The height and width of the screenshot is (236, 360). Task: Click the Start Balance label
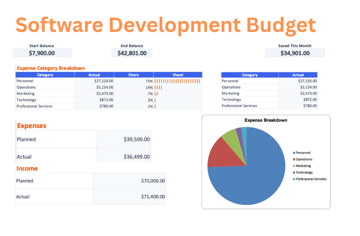coord(42,46)
